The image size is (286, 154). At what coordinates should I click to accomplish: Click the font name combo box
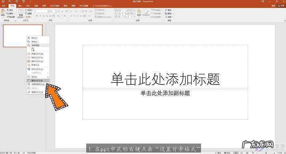41,11
